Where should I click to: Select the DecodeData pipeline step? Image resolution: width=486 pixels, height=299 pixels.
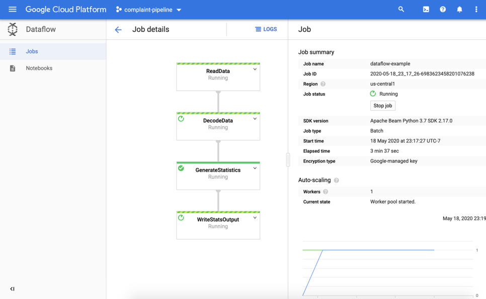click(x=218, y=126)
